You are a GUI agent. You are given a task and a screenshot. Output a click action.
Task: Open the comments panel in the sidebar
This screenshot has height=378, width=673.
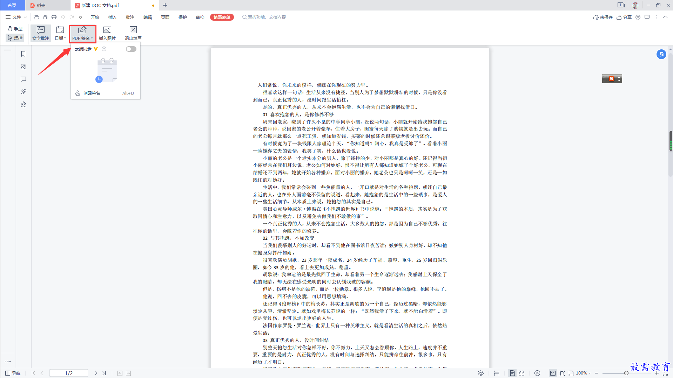coord(23,79)
